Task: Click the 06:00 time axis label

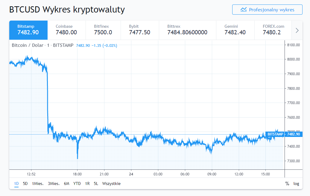Action: tap(185, 174)
